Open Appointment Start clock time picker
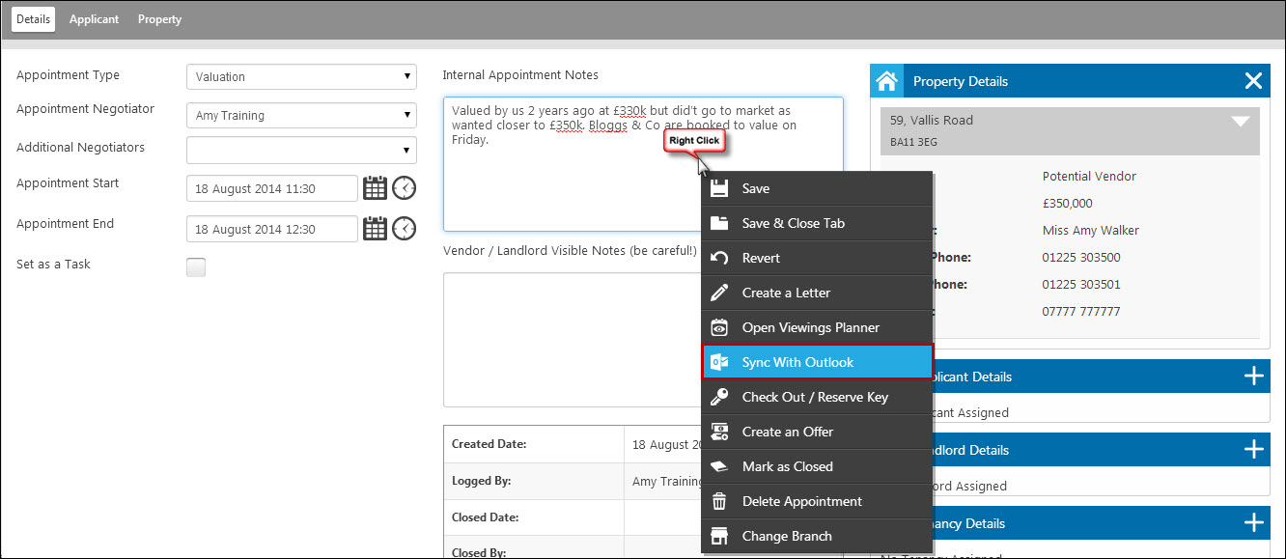Image resolution: width=1286 pixels, height=559 pixels. 405,188
